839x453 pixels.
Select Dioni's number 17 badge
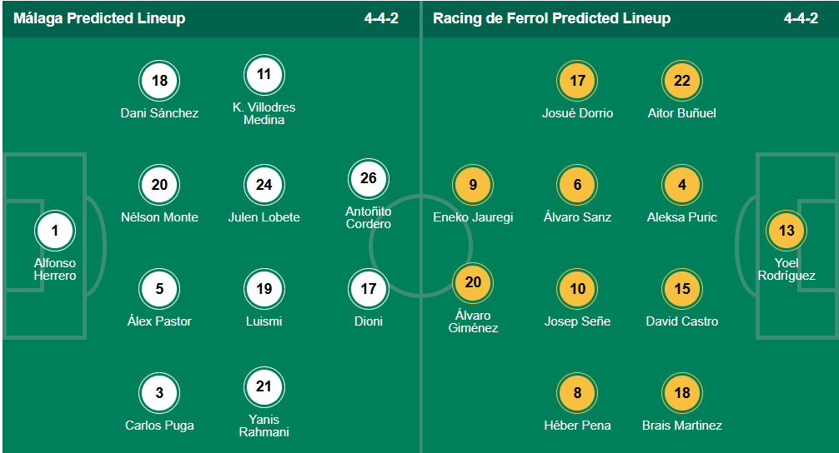point(368,289)
